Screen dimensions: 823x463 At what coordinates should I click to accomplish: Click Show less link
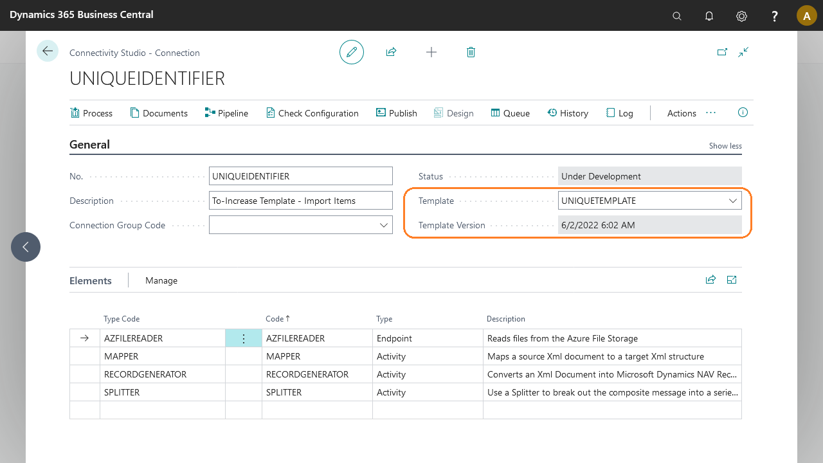725,146
